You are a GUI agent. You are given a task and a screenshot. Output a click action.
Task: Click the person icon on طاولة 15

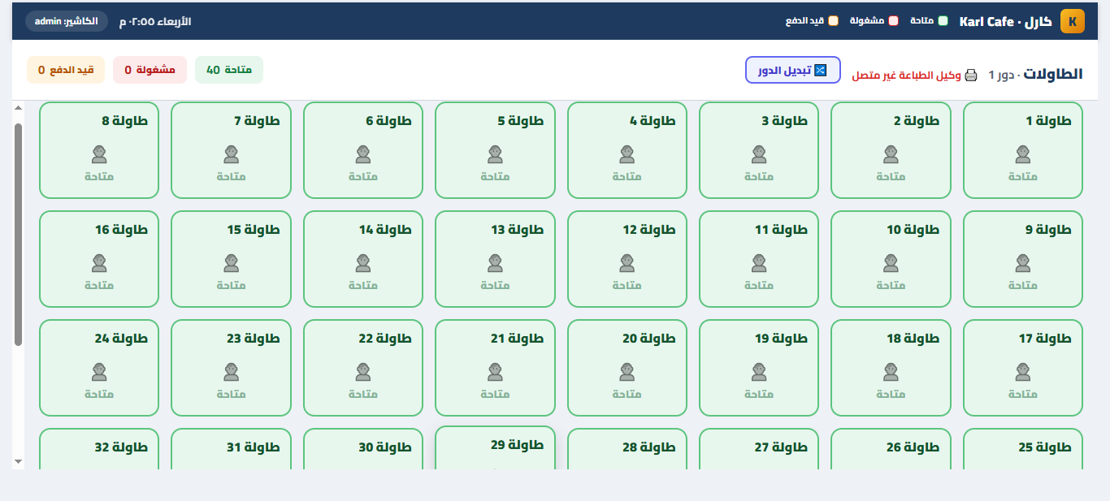click(232, 263)
